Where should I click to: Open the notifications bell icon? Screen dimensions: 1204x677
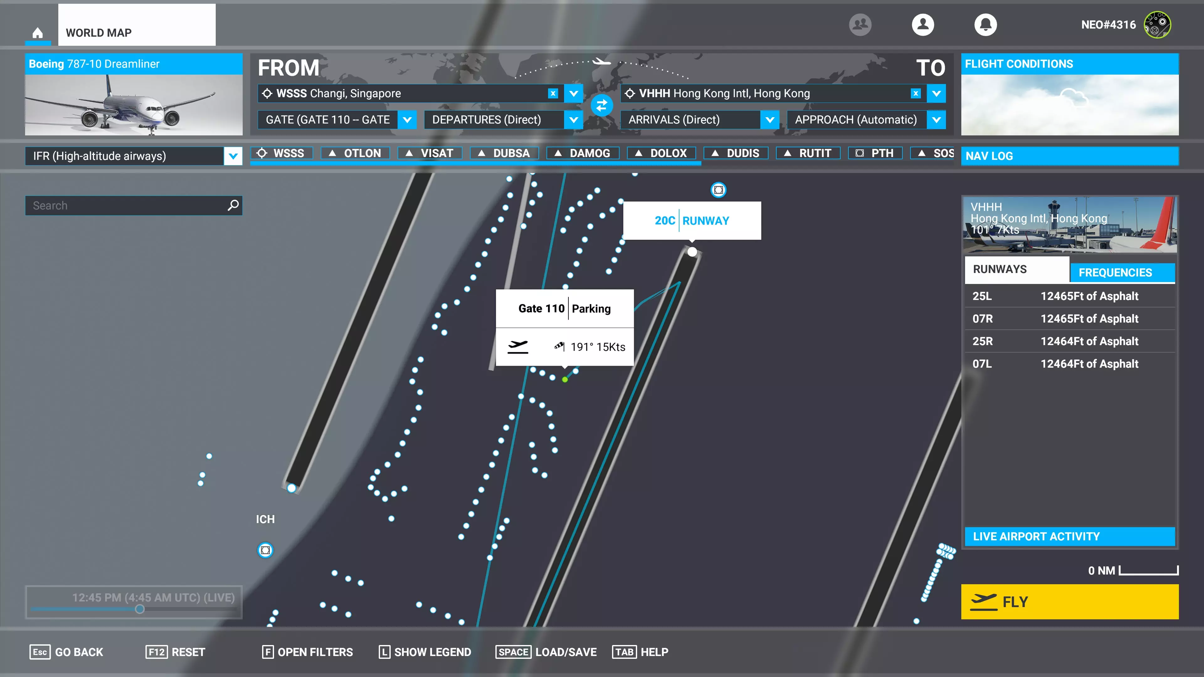click(x=985, y=25)
